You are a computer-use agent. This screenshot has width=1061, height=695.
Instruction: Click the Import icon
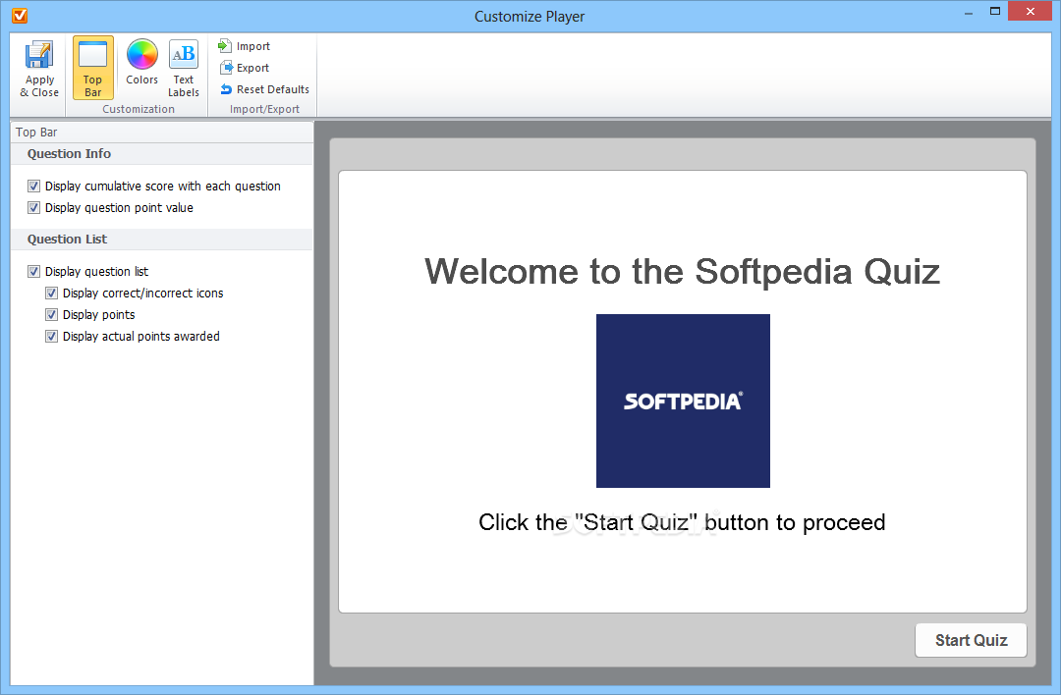click(x=225, y=46)
